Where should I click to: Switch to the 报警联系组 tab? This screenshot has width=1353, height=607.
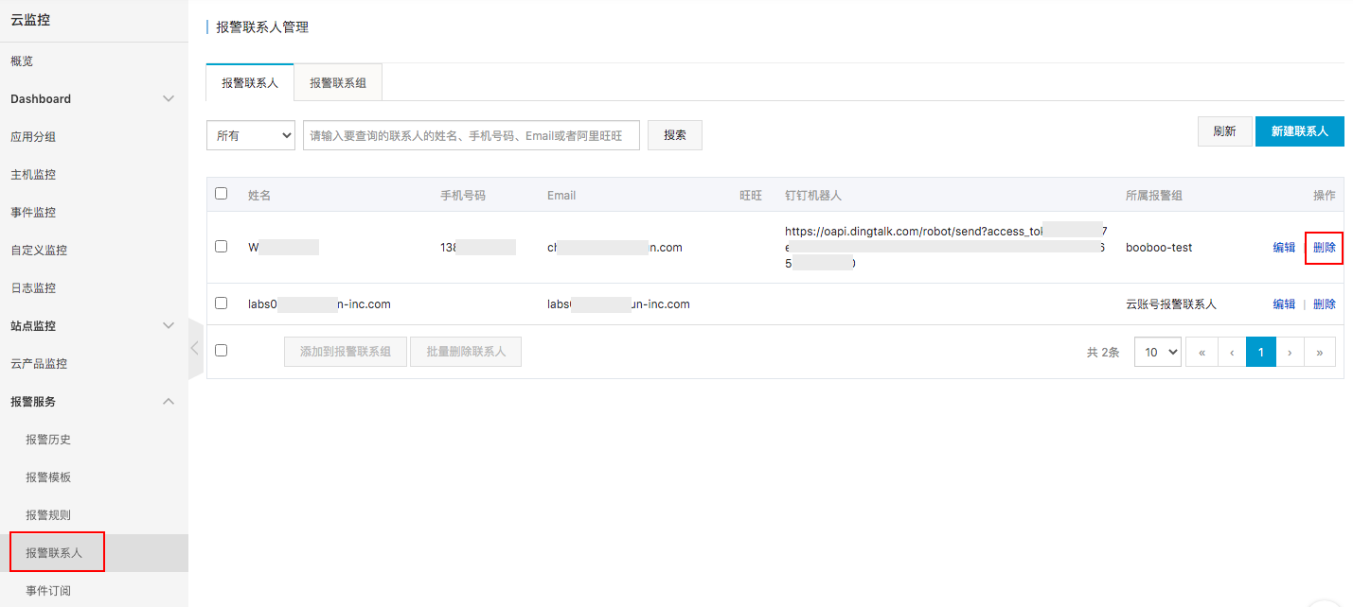point(338,83)
